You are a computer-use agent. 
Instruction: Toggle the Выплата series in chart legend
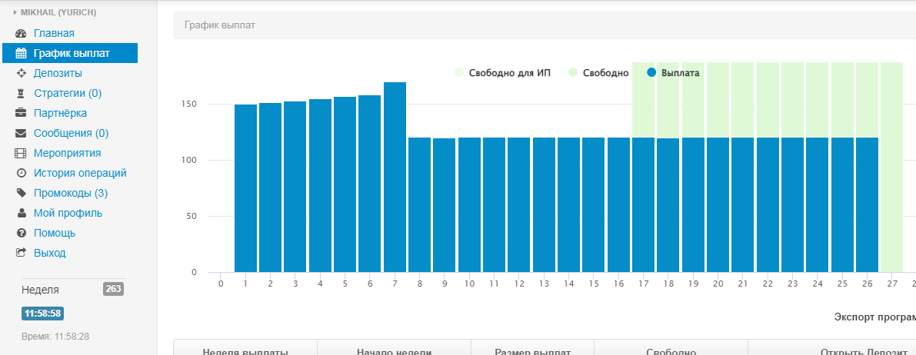674,73
